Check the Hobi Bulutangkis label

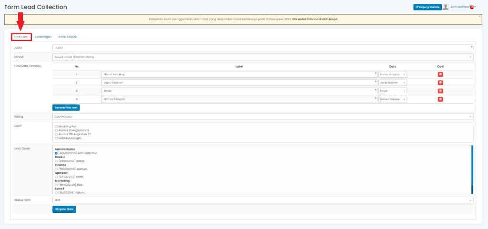[56, 138]
